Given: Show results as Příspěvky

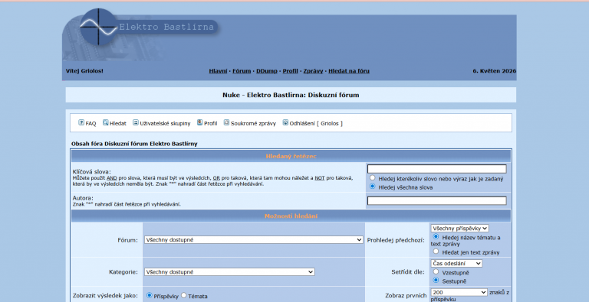Looking at the screenshot, I should [x=149, y=295].
